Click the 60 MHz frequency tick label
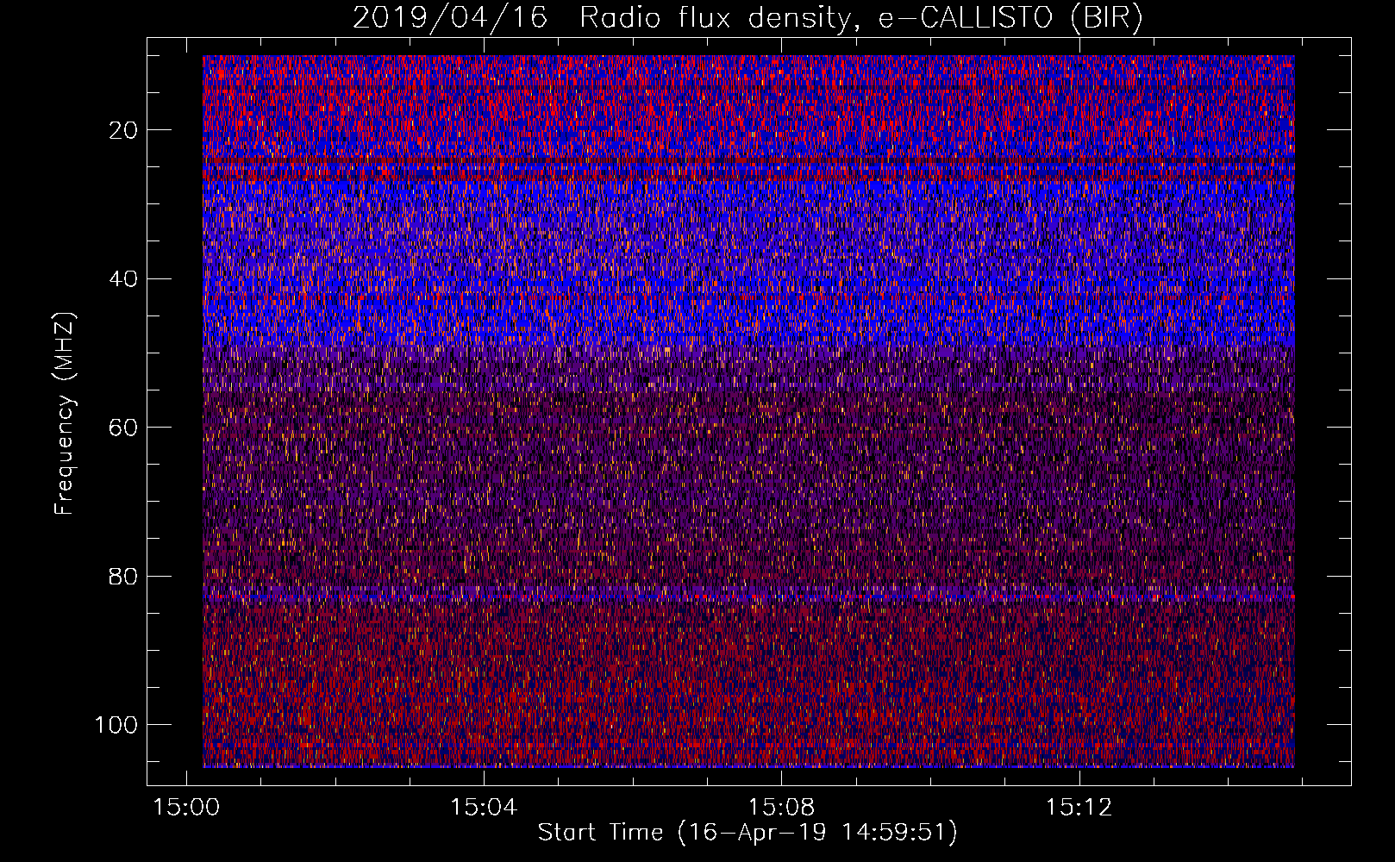This screenshot has width=1395, height=862. 124,428
